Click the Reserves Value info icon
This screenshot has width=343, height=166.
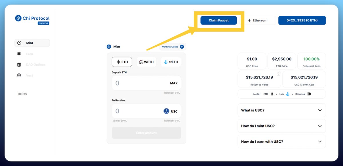pyautogui.click(x=278, y=74)
